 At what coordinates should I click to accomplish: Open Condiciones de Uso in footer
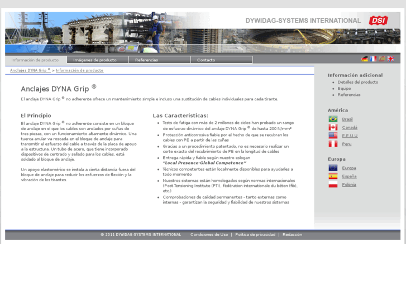(209, 235)
